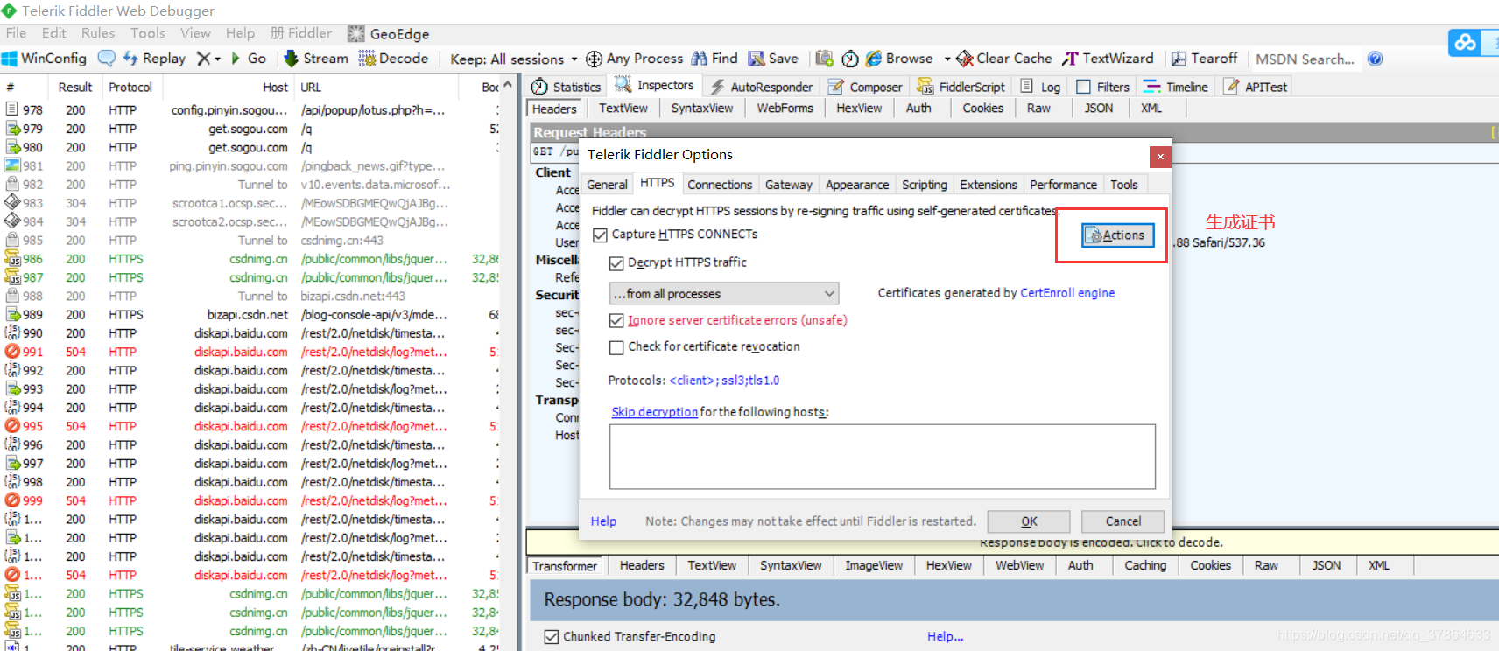
Task: Open the Browse dropdown arrow
Action: click(947, 59)
